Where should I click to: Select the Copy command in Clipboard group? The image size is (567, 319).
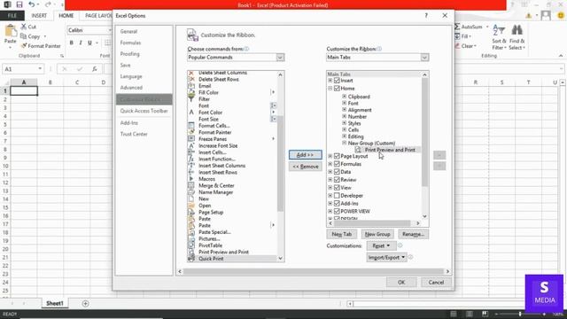(x=31, y=36)
